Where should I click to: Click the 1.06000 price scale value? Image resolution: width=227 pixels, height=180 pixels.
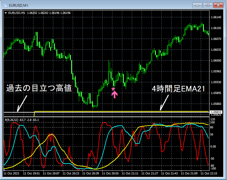(x=216, y=61)
